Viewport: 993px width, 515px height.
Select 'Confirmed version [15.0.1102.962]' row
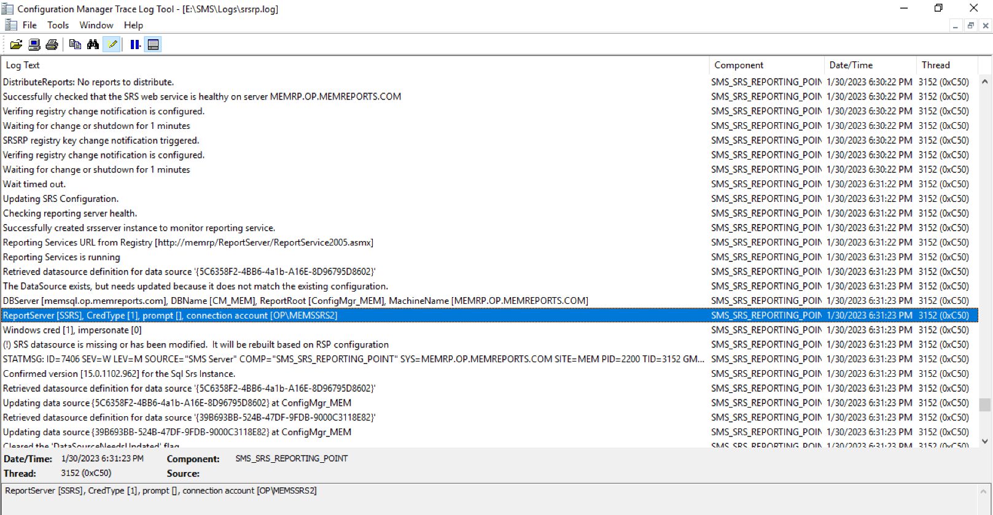tap(489, 374)
